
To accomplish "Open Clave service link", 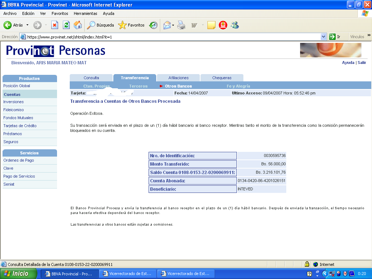I will pos(8,168).
